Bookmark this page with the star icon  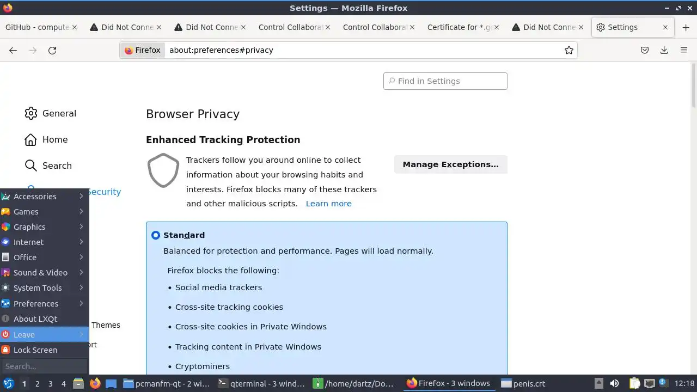pyautogui.click(x=569, y=50)
